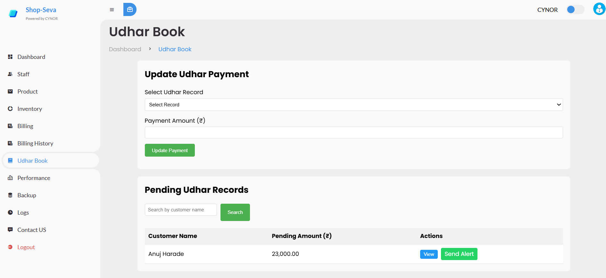This screenshot has width=606, height=278.
Task: Open the Product menu item
Action: point(28,92)
